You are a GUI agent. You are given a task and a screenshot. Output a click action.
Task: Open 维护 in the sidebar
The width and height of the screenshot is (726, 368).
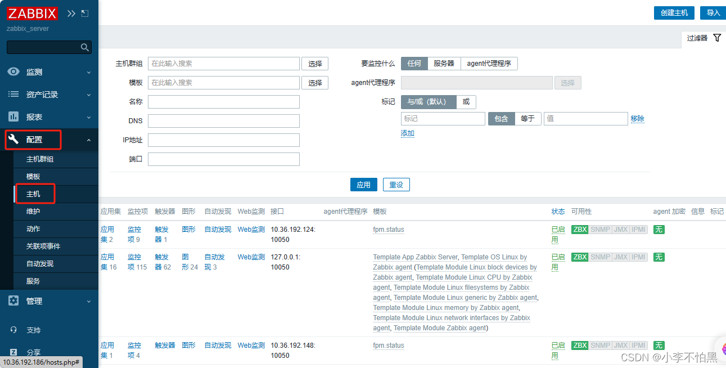point(33,212)
